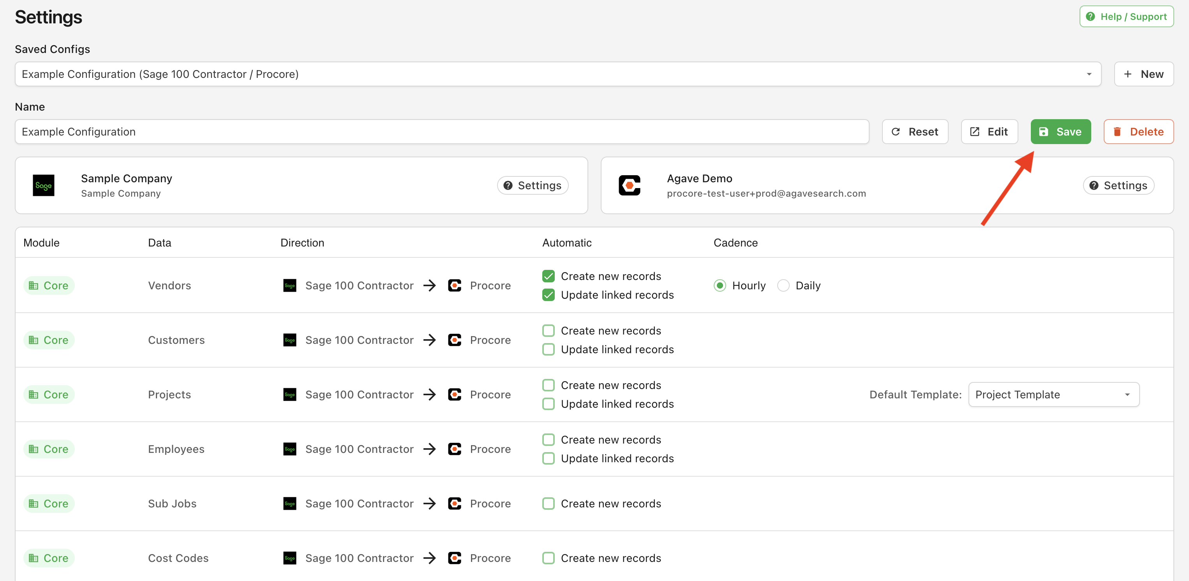1189x581 pixels.
Task: Delete the current configuration
Action: [x=1138, y=132]
